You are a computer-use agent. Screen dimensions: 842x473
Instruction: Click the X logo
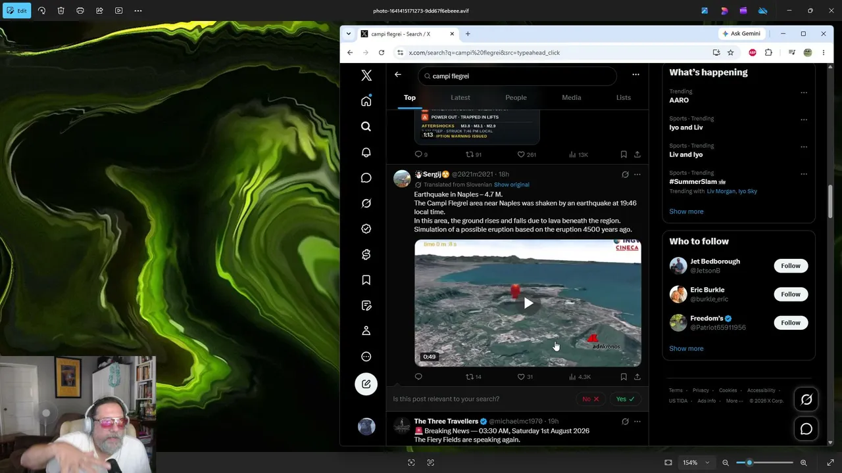[366, 76]
